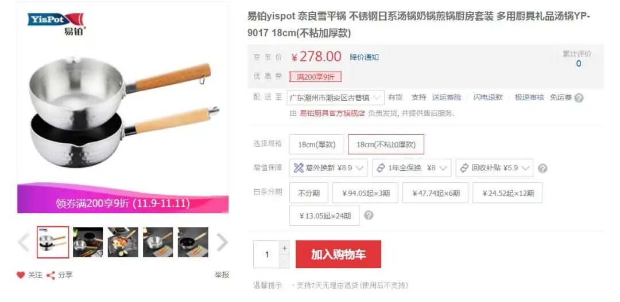
Task: Choose ¥47.74起×6期 installment plan
Action: click(435, 193)
